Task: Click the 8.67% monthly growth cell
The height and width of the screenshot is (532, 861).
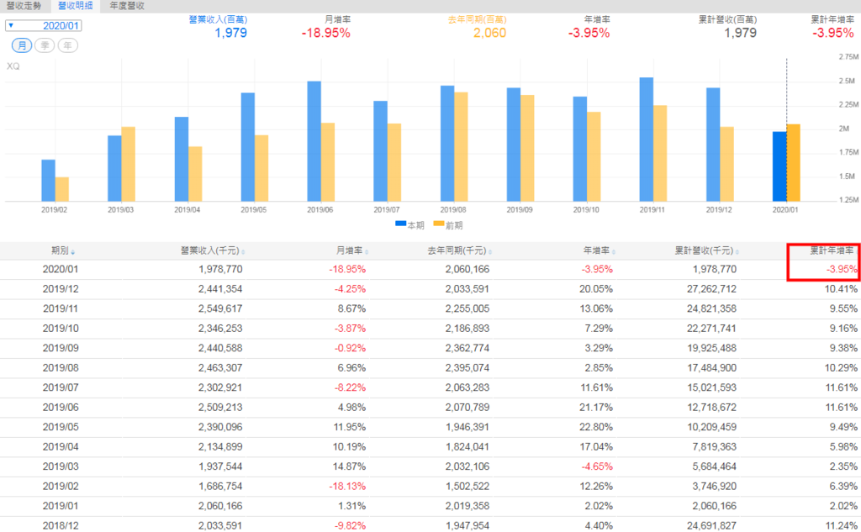Action: [351, 309]
